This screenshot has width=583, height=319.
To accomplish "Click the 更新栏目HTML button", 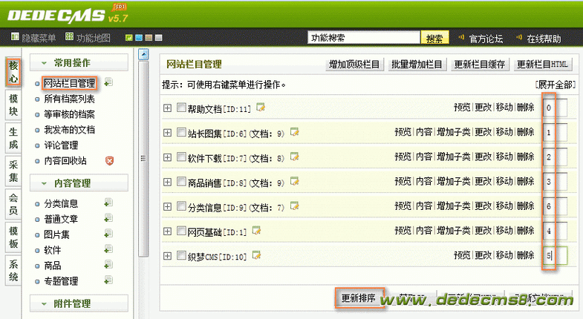I will coord(542,65).
